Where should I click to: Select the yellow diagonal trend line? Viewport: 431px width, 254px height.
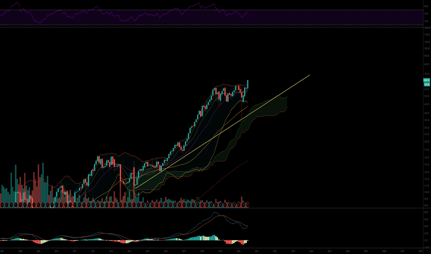point(222,132)
